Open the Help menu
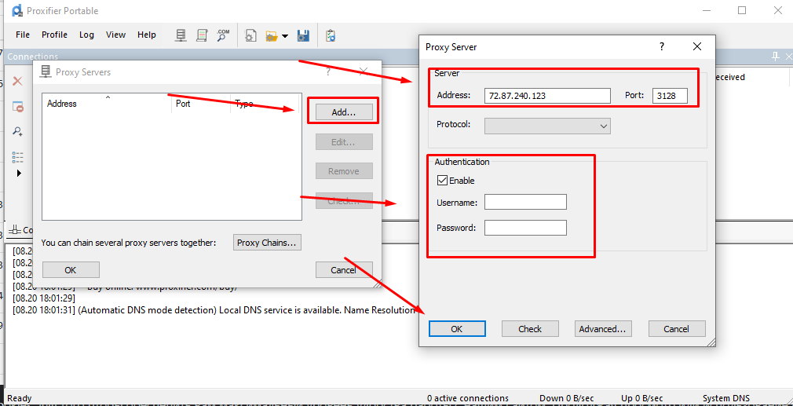This screenshot has width=793, height=406. click(x=147, y=35)
